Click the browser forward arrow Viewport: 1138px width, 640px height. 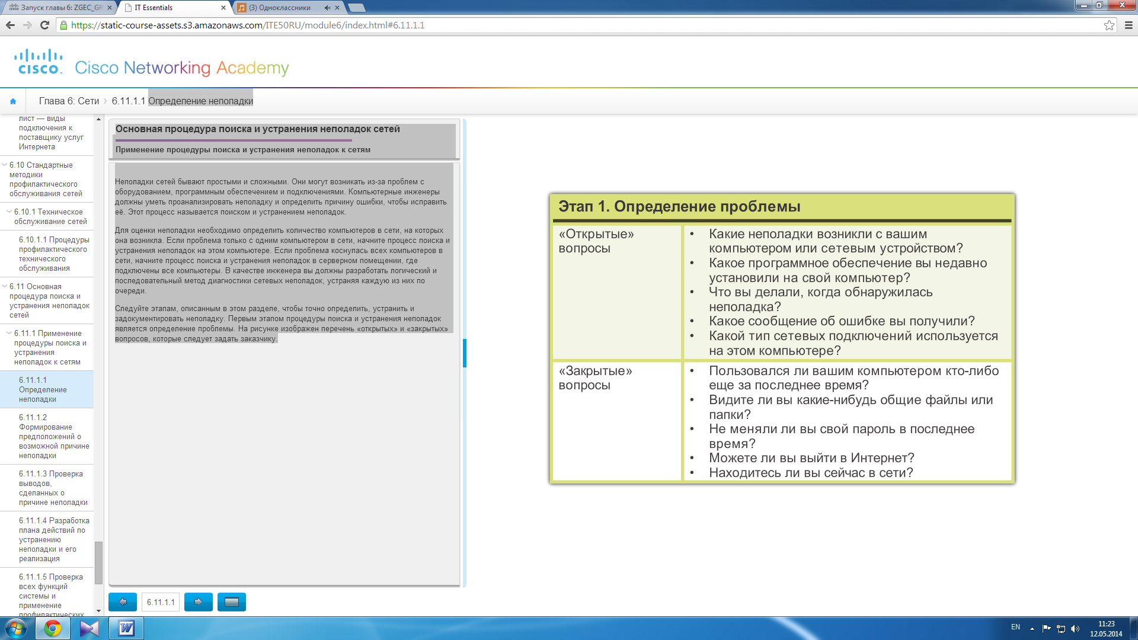[x=27, y=25]
